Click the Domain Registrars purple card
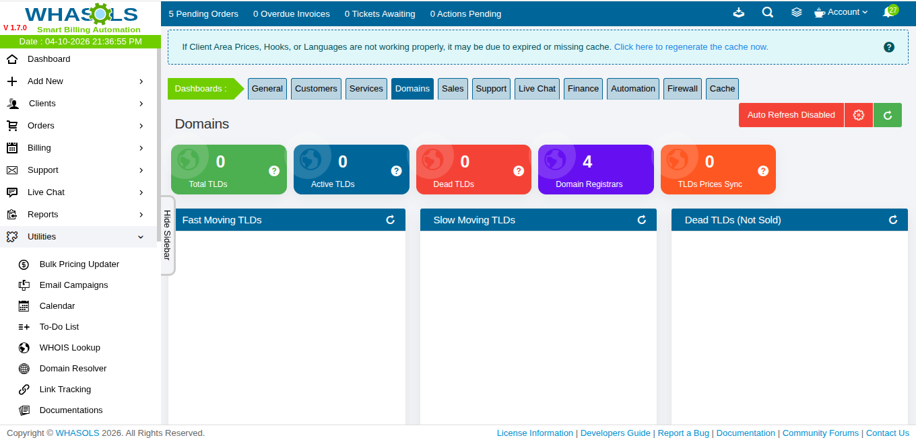916x440 pixels. pos(595,170)
